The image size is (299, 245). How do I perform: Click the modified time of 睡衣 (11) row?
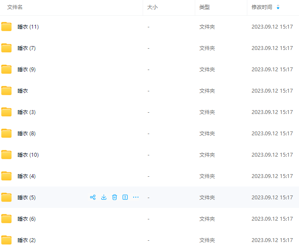[272, 27]
